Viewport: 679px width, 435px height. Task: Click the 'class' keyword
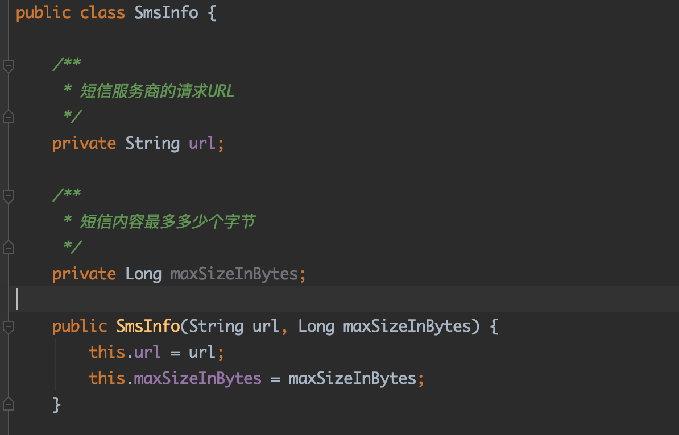click(102, 13)
